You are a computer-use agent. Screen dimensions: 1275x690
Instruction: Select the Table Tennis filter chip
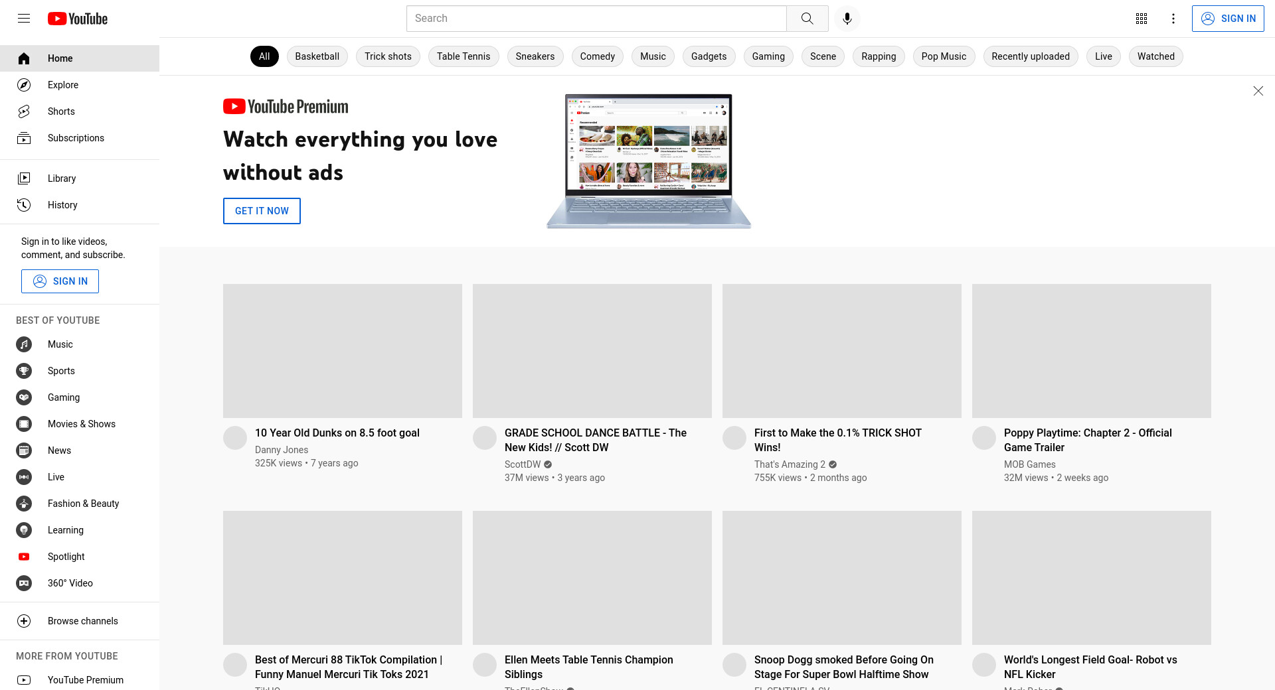464,56
